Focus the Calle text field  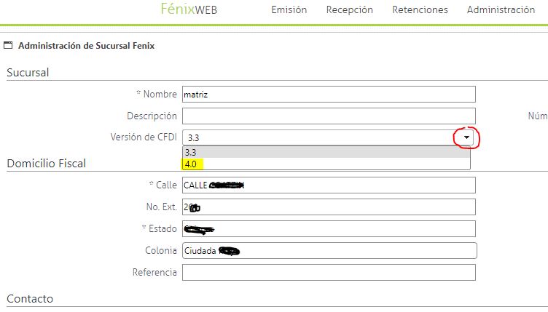click(329, 185)
